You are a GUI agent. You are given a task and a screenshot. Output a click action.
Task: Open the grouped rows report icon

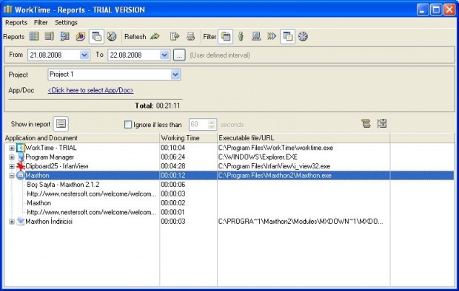(x=49, y=36)
